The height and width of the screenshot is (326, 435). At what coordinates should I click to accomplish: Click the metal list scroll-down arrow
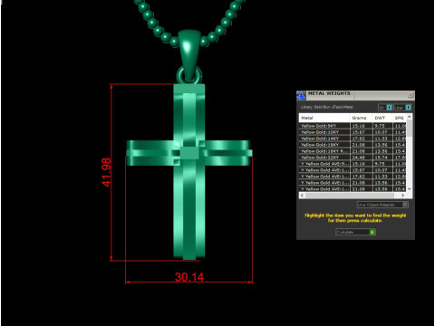[410, 189]
